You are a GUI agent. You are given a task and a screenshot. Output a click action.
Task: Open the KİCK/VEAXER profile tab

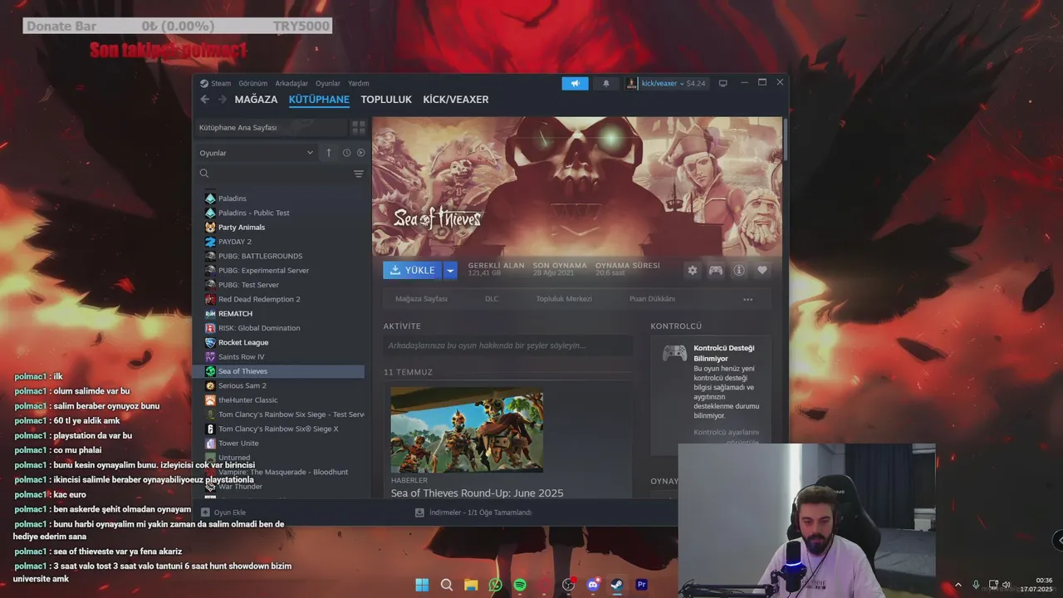point(456,100)
